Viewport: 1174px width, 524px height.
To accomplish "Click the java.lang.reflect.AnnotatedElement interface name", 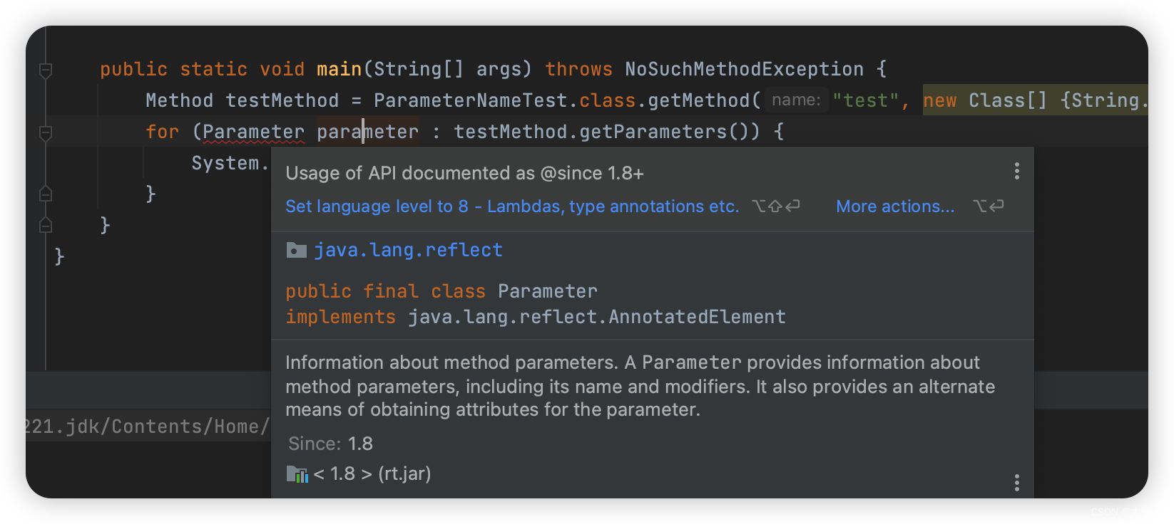I will (596, 317).
